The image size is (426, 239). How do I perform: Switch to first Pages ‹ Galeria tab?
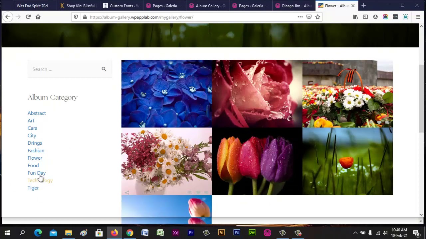(x=164, y=6)
